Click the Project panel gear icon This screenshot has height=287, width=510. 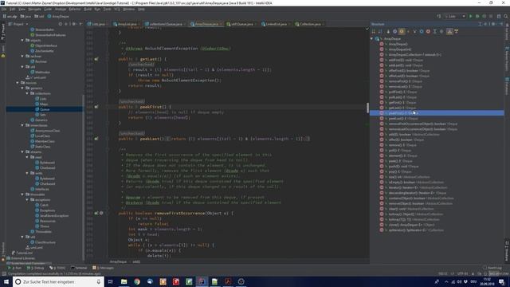74,24
